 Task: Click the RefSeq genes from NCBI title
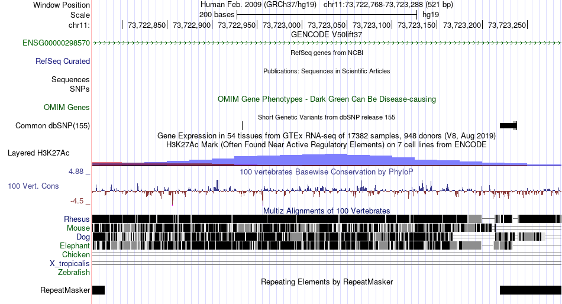327,53
